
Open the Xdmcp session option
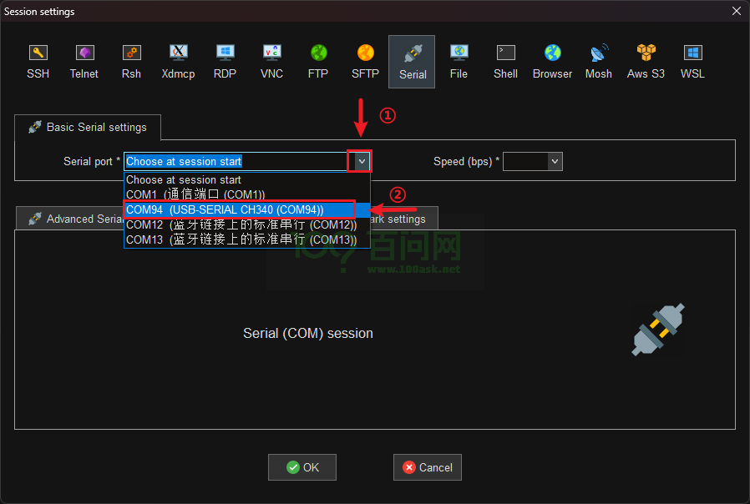[x=178, y=62]
